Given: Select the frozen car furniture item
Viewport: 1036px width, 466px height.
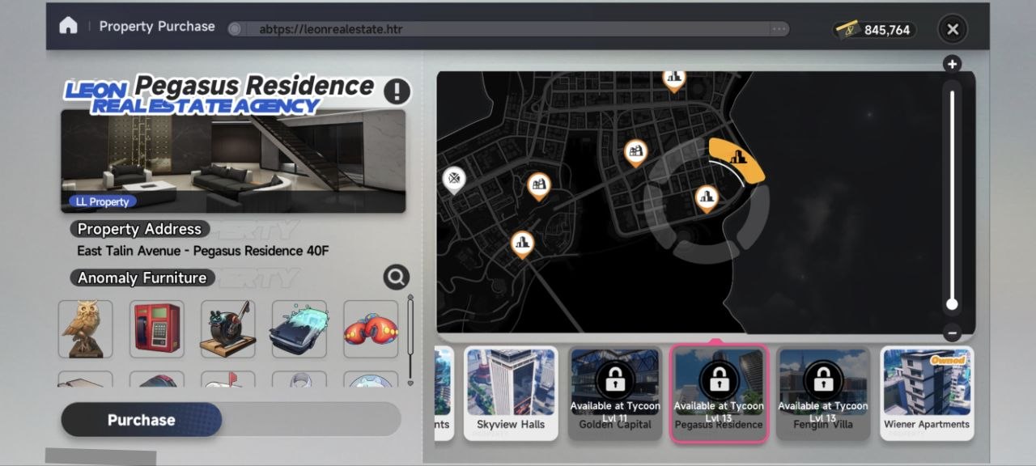Looking at the screenshot, I should 299,329.
